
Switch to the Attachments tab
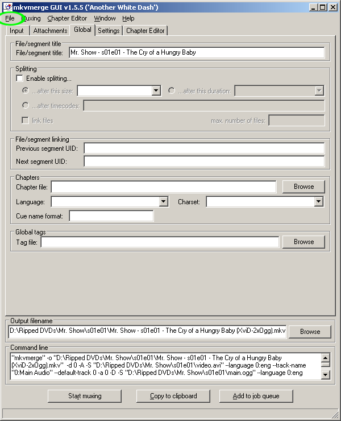click(50, 31)
